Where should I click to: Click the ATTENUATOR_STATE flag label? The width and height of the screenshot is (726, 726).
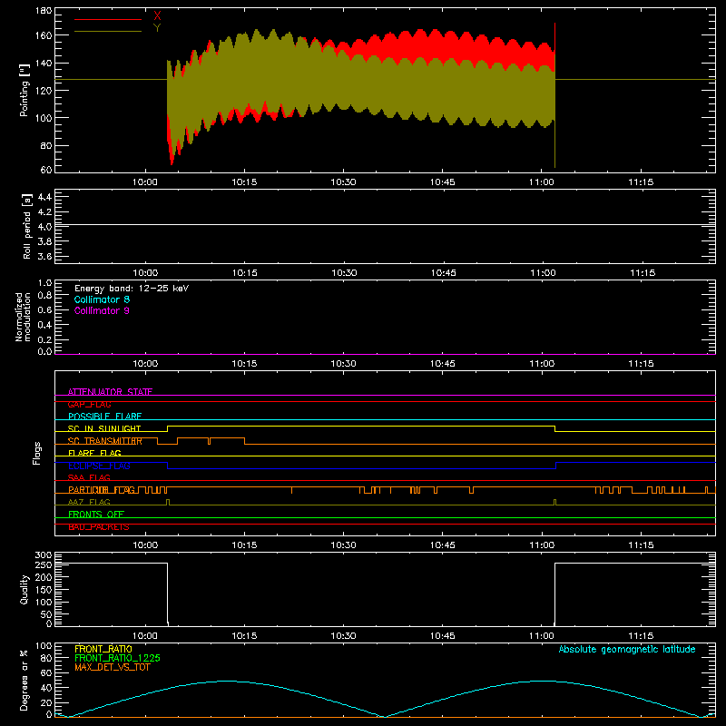(x=110, y=392)
